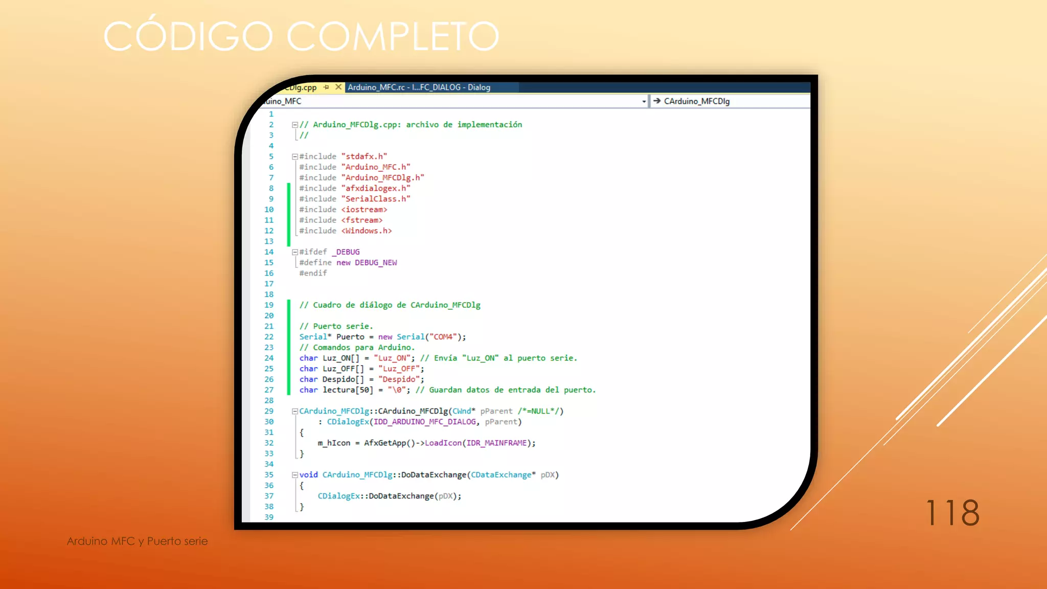This screenshot has width=1047, height=589.
Task: Click the 'char Despido[]' declaration line
Action: click(x=362, y=379)
